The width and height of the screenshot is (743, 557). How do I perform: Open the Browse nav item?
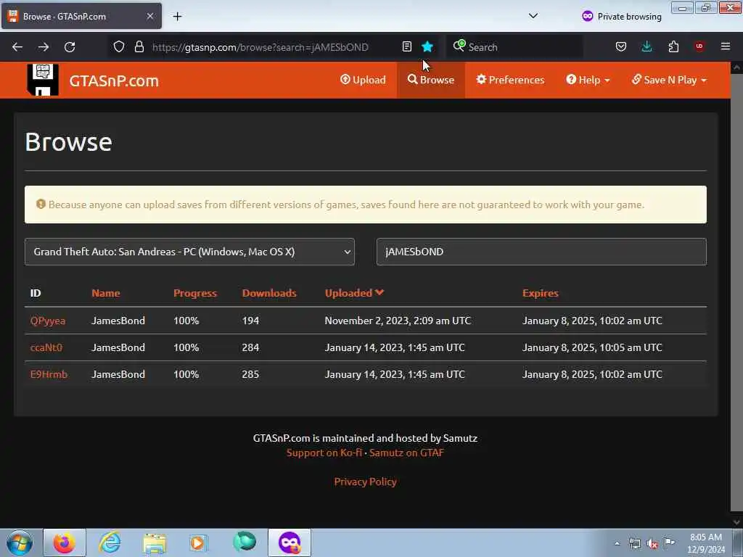click(431, 80)
